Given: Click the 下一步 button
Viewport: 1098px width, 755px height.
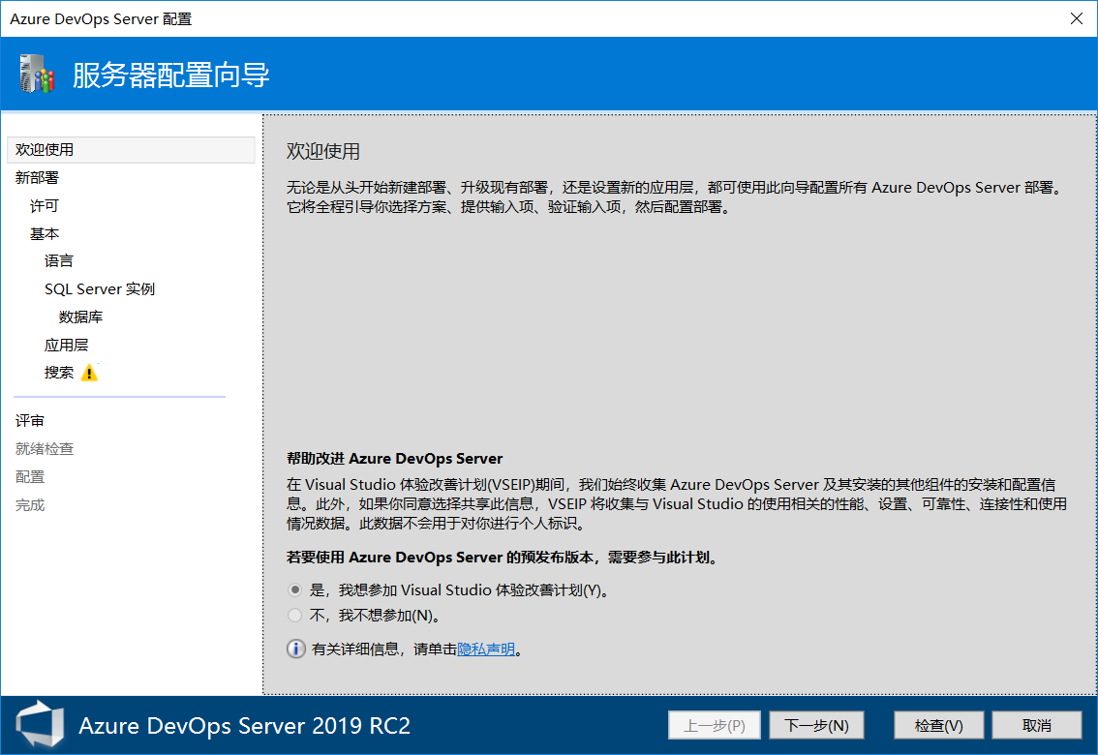Looking at the screenshot, I should pyautogui.click(x=816, y=724).
